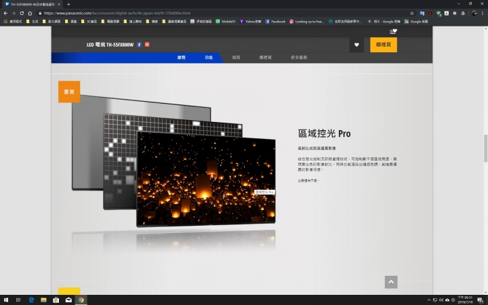Viewport: 488px width, 305px height.
Task: Open the wishlist icon above the heart
Action: tap(393, 31)
